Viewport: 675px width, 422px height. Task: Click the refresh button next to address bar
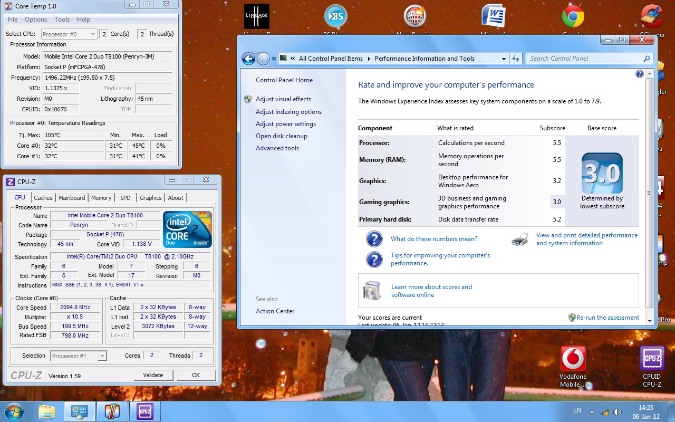[516, 59]
